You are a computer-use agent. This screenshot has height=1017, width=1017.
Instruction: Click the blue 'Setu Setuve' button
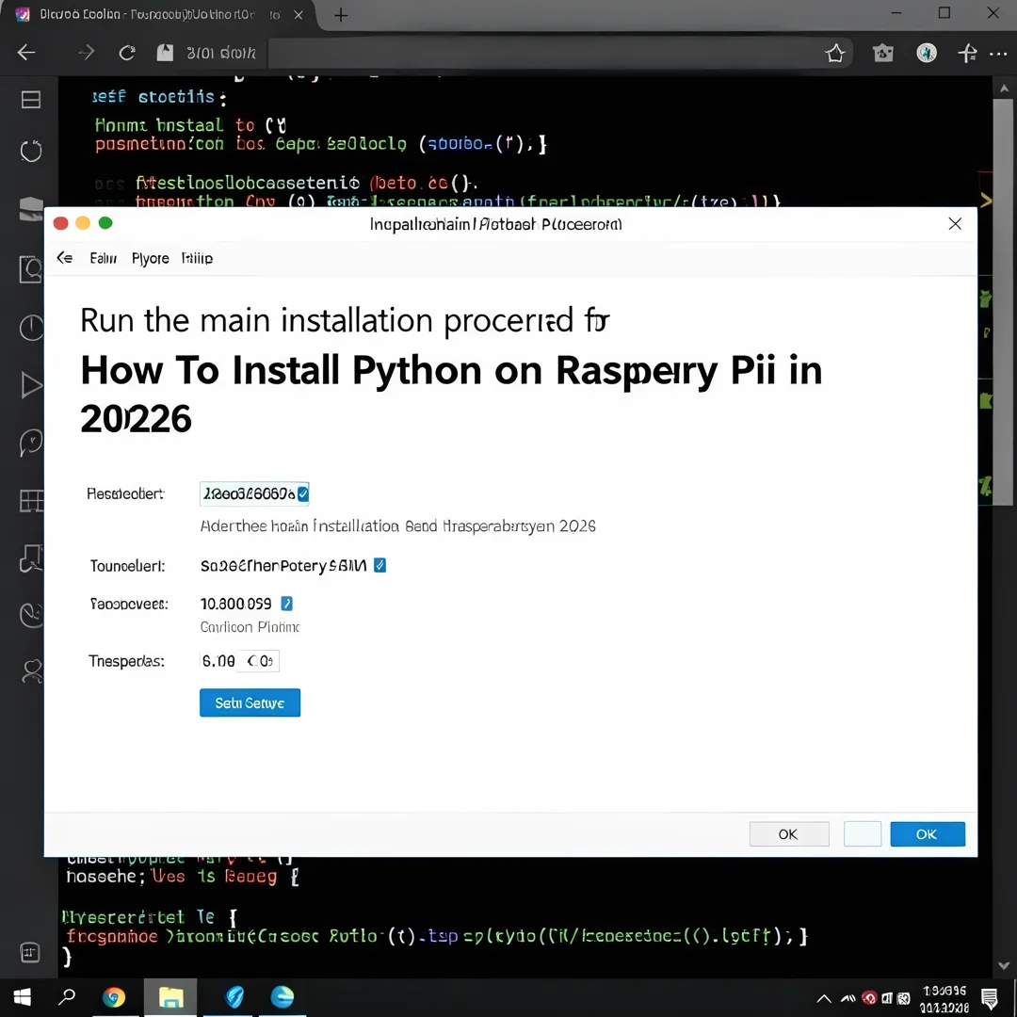click(x=250, y=703)
